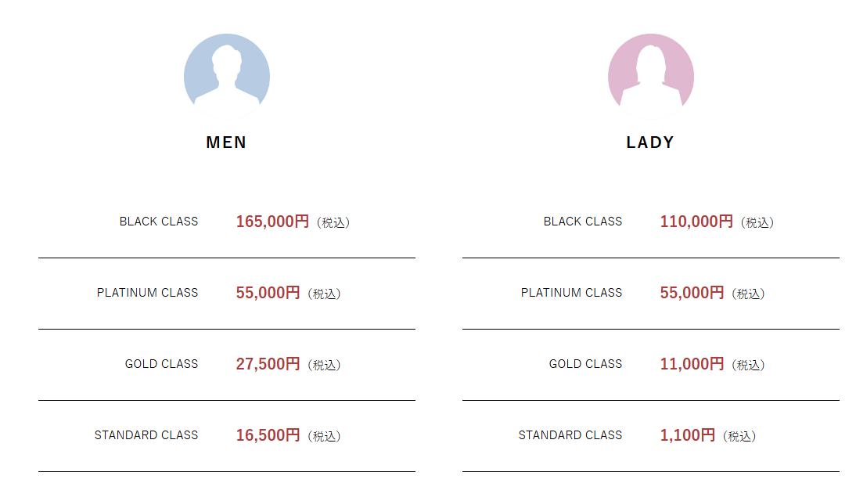This screenshot has height=483, width=856.
Task: Select GOLD CLASS under LADY
Action: click(586, 364)
